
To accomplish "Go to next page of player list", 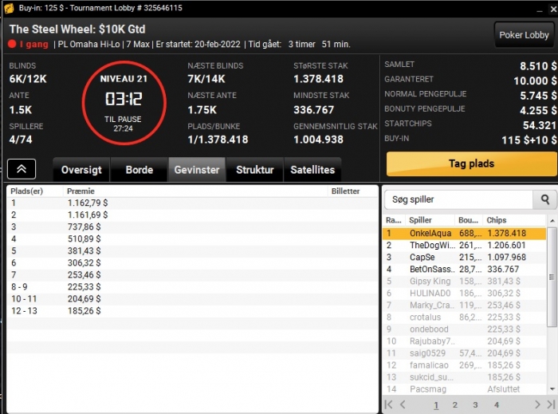I will [x=537, y=404].
